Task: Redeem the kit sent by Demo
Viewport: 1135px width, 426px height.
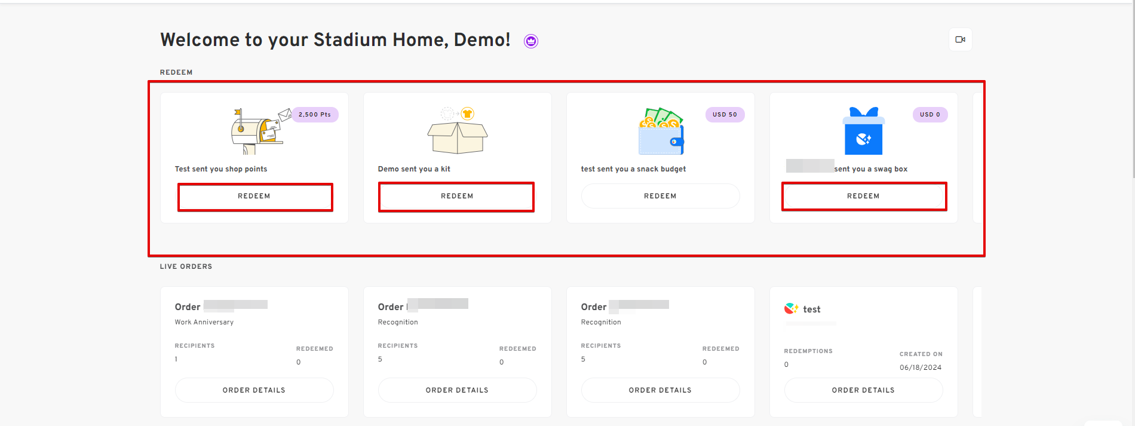Action: (x=456, y=196)
